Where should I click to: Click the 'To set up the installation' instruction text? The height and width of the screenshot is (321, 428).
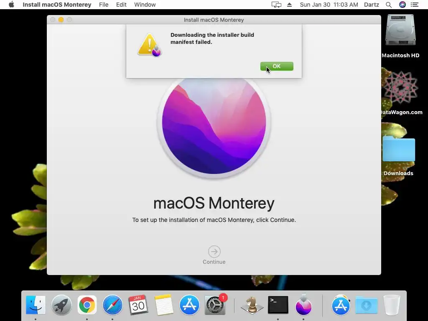214,220
